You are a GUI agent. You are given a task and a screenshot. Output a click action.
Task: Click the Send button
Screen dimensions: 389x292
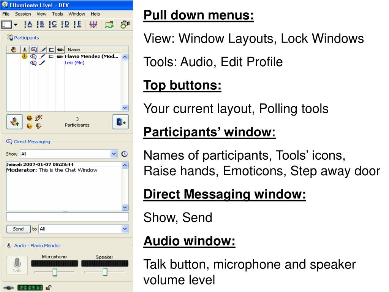[18, 229]
